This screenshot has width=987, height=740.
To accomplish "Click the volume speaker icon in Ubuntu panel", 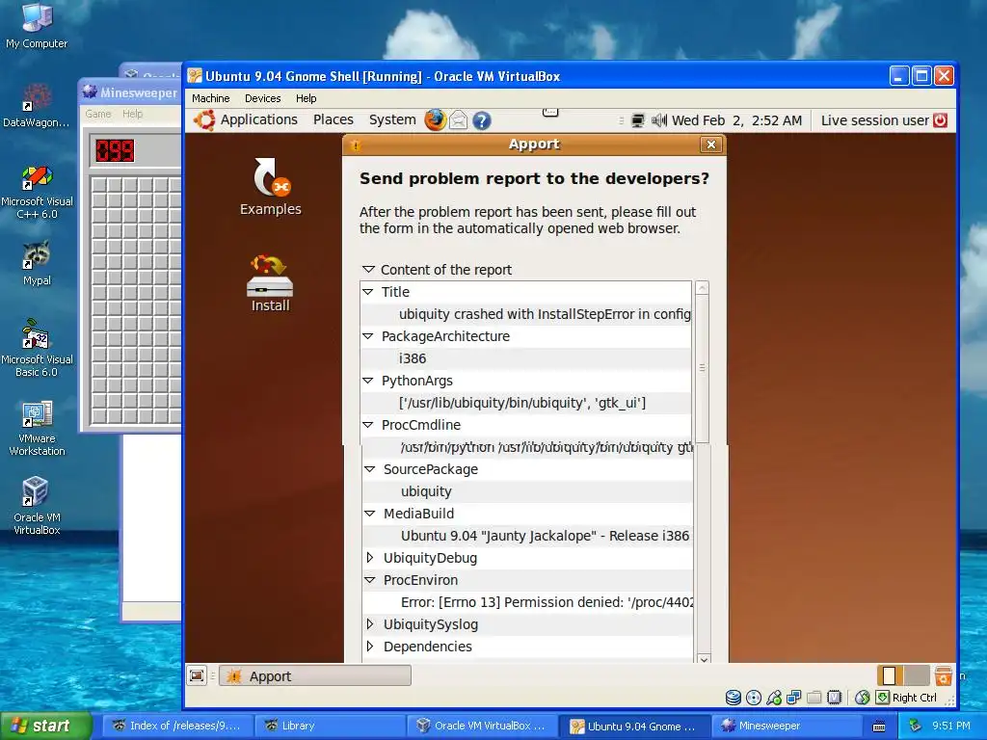I will tap(659, 120).
